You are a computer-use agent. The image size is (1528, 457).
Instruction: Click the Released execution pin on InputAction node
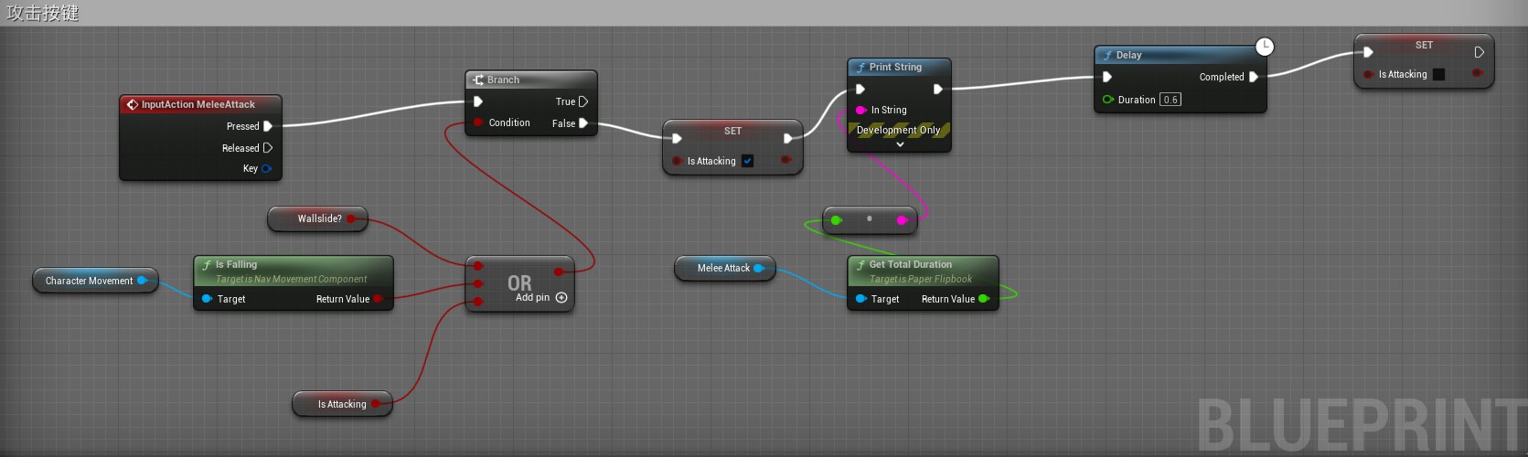coord(268,148)
